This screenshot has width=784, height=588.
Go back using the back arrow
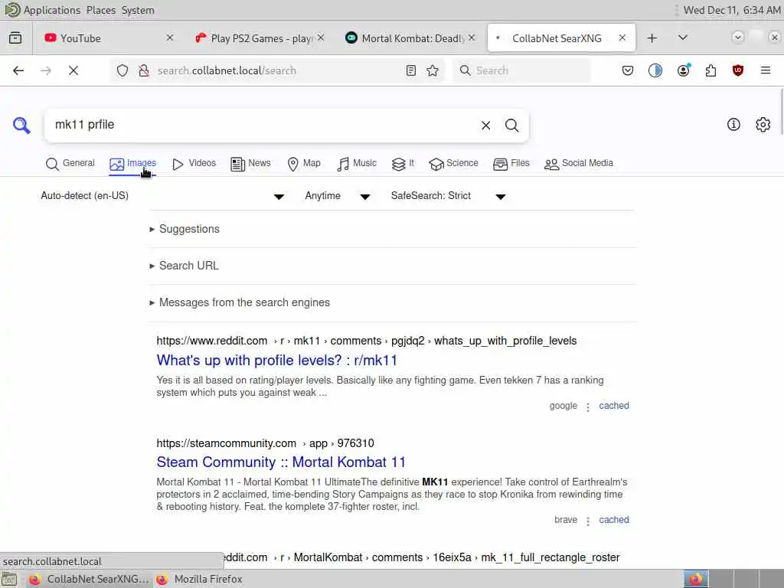[x=18, y=70]
